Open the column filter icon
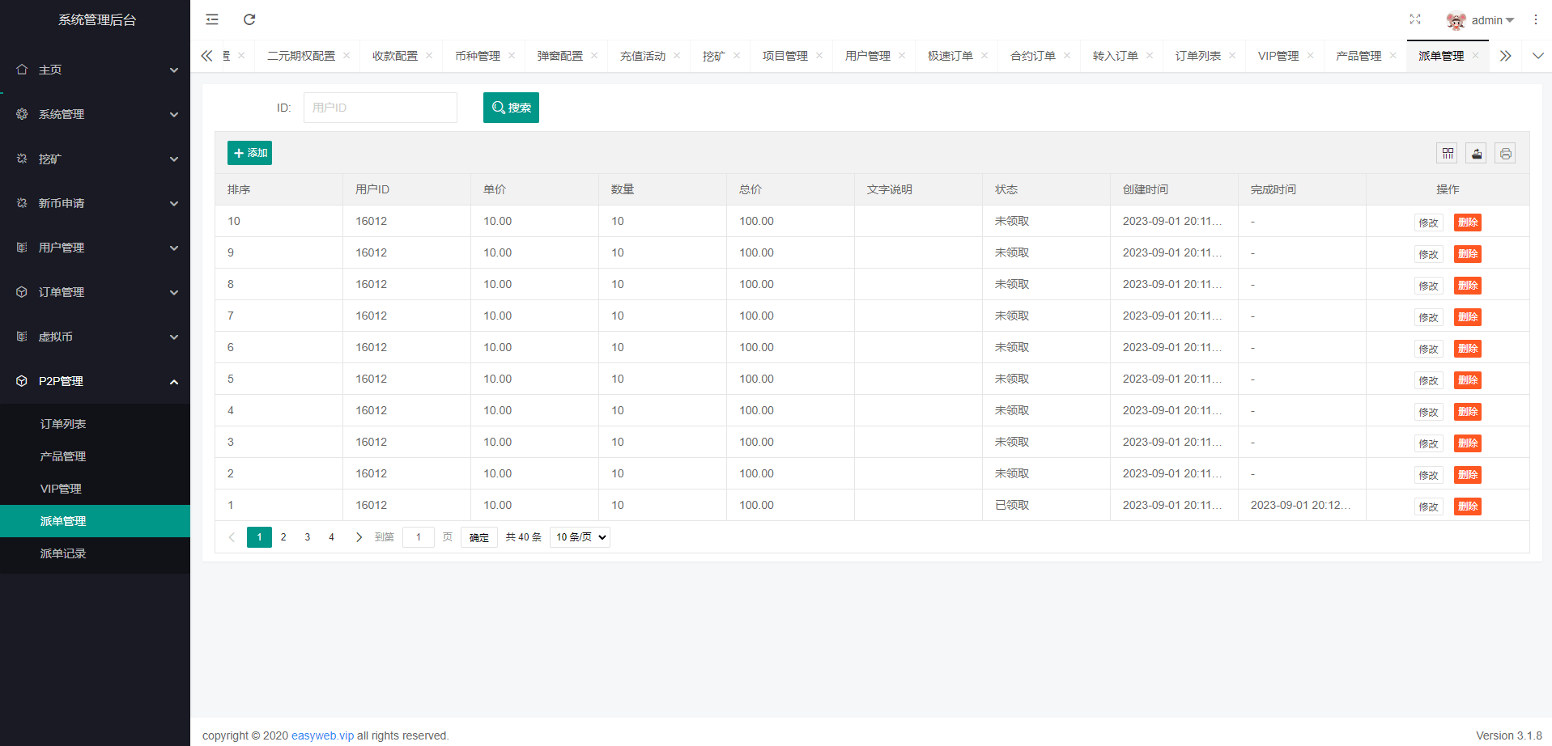The width and height of the screenshot is (1552, 746). [1448, 153]
